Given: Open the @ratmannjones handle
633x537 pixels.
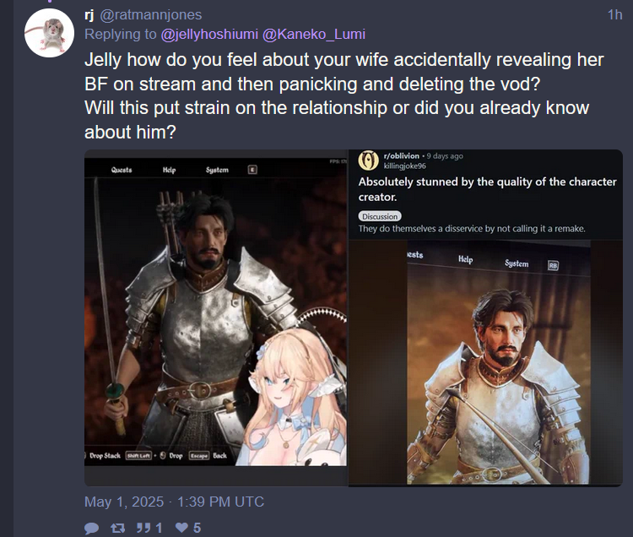Looking at the screenshot, I should tap(150, 15).
